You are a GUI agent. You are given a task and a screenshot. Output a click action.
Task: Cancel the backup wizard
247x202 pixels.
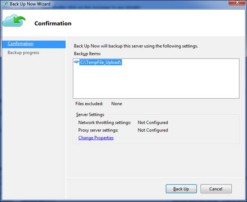[x=216, y=189]
